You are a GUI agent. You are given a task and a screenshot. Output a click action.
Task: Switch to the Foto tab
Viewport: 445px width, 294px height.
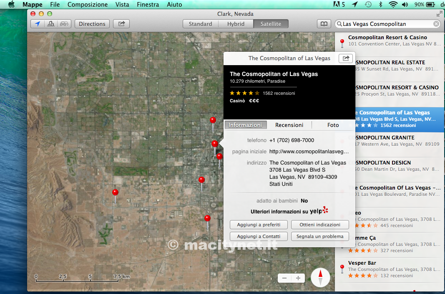pos(333,125)
